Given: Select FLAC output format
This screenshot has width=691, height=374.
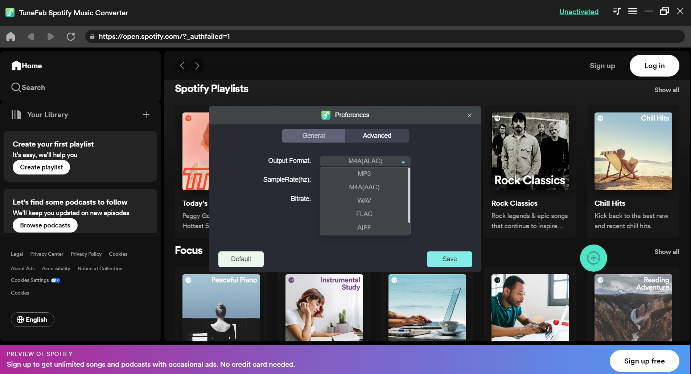Looking at the screenshot, I should click(x=364, y=214).
